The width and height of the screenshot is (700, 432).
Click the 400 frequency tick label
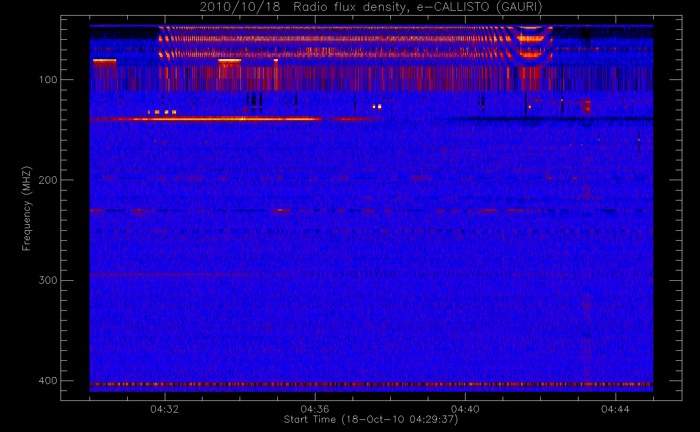[48, 381]
